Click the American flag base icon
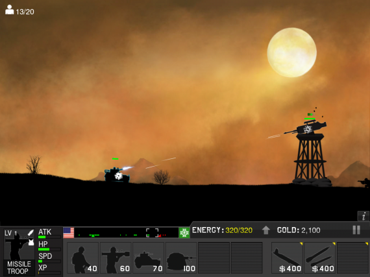 click(69, 233)
